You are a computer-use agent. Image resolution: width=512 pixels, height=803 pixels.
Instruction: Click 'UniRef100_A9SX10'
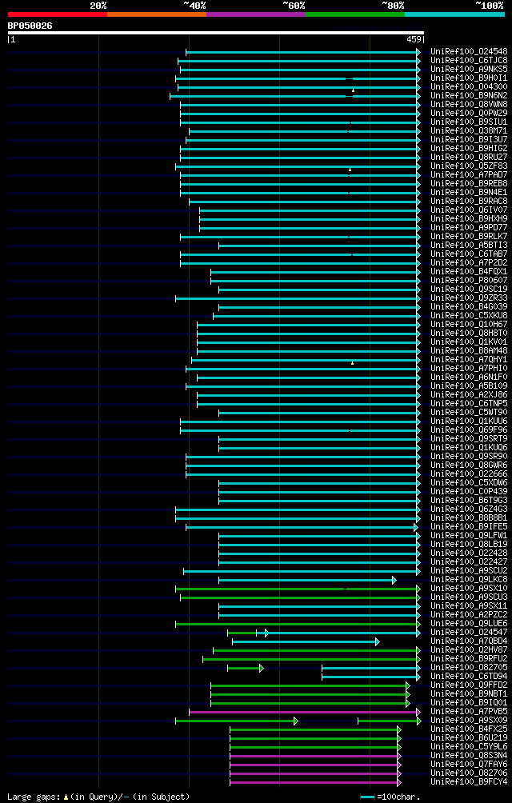point(469,589)
